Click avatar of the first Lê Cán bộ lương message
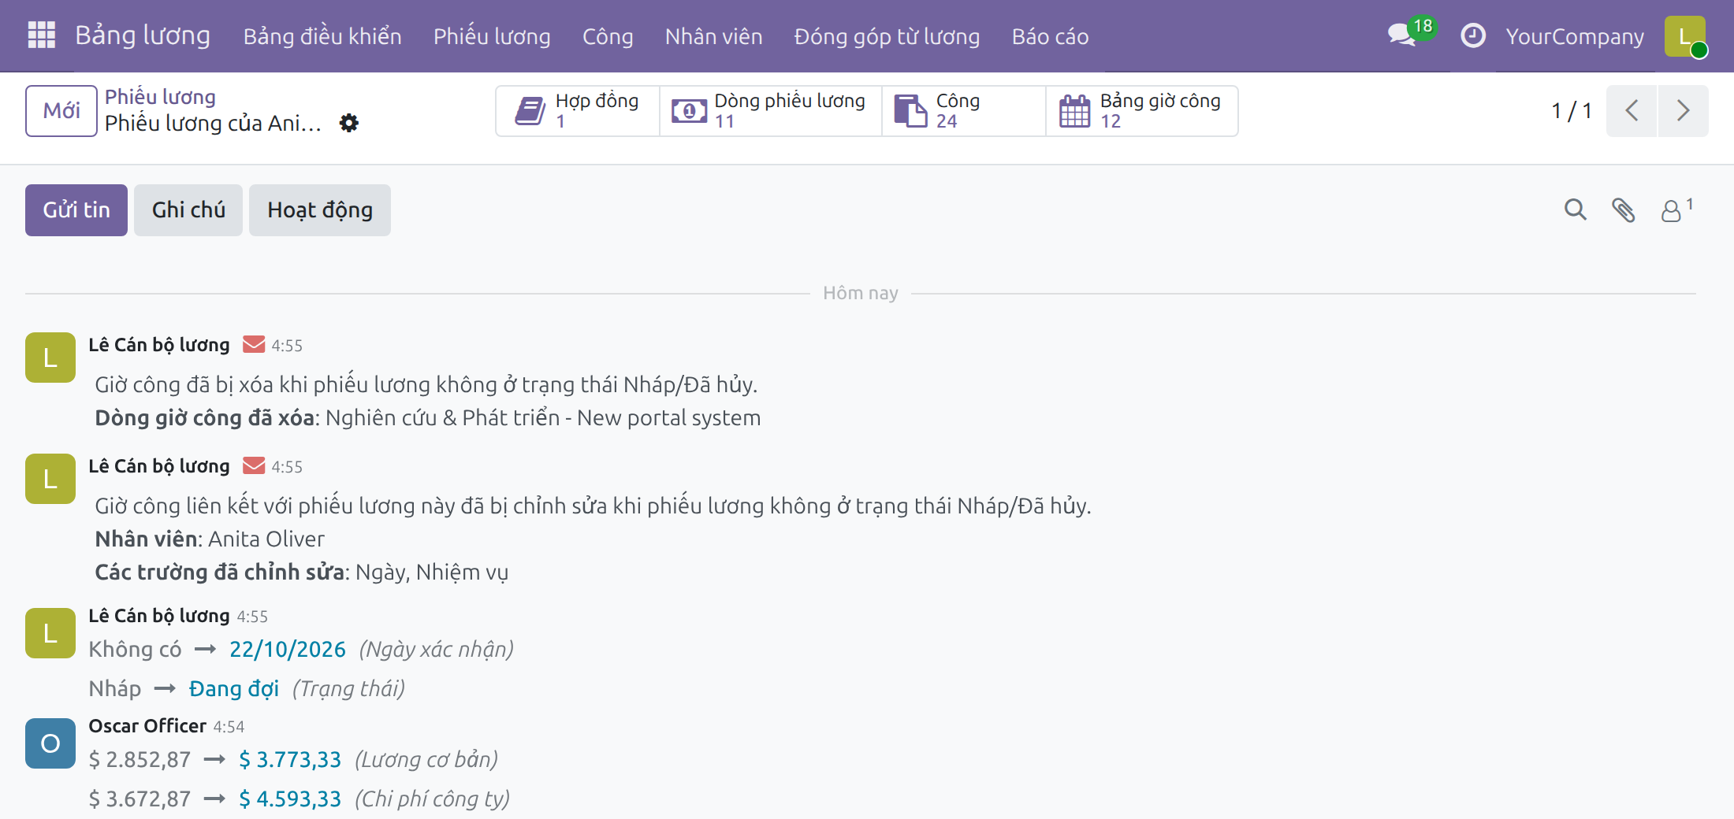Image resolution: width=1734 pixels, height=819 pixels. [50, 357]
